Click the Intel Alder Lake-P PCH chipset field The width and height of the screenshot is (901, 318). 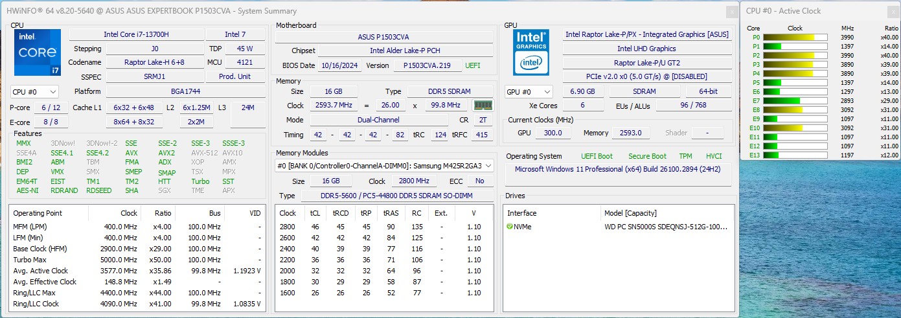(404, 51)
